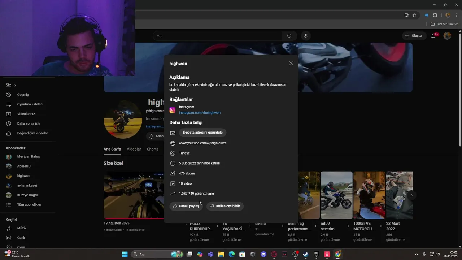Click the 1.087.749 görüntüleme text

coord(196,194)
